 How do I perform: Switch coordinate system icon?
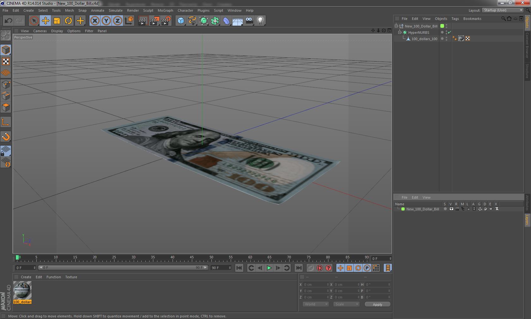pos(129,21)
